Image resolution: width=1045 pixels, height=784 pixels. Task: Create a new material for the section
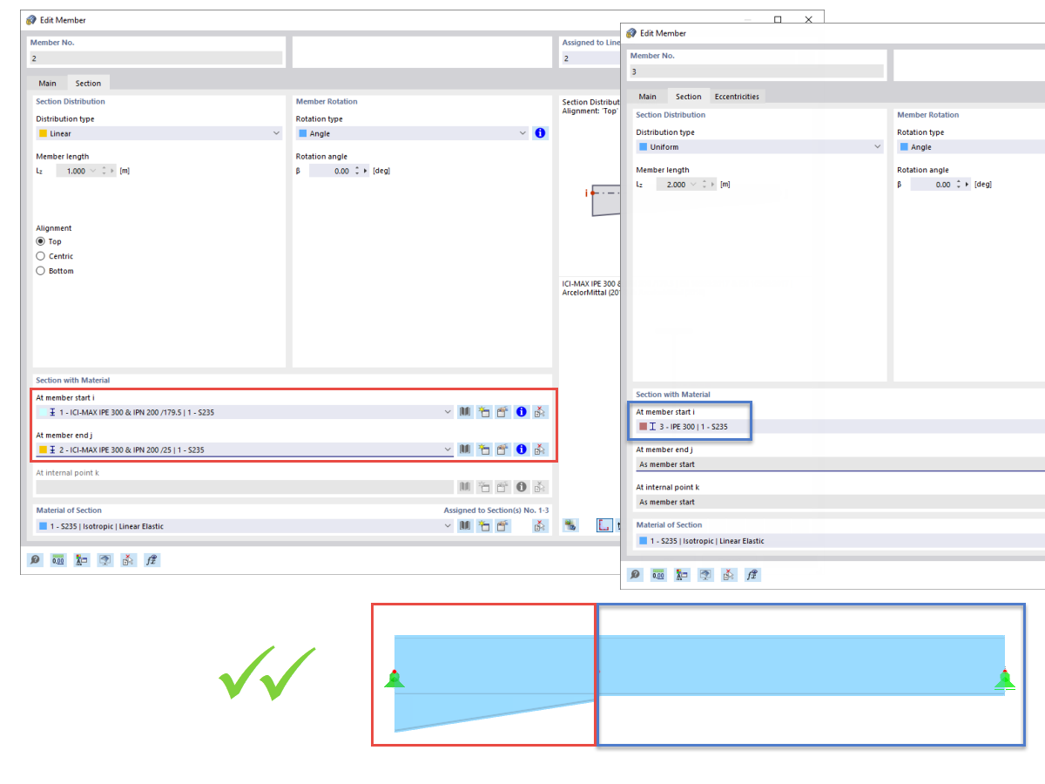(x=484, y=524)
